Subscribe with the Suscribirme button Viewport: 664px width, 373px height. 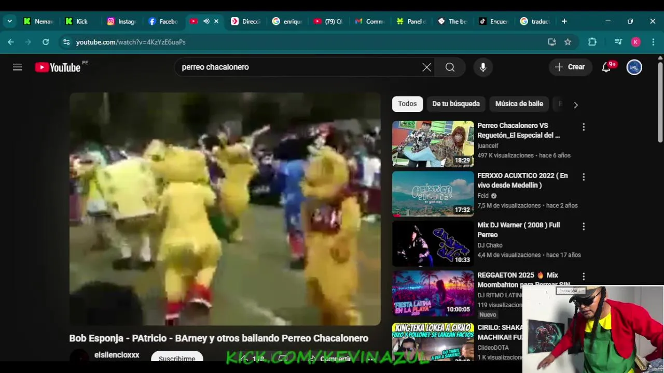(x=177, y=358)
